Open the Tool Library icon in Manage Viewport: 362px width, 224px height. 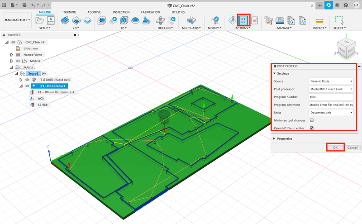point(269,20)
